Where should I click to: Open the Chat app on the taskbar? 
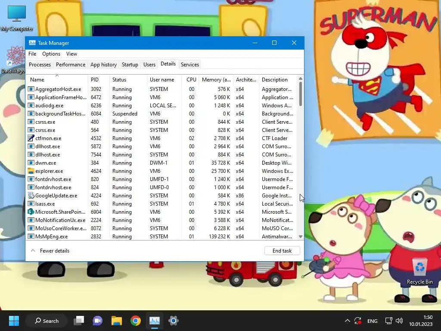click(98, 321)
